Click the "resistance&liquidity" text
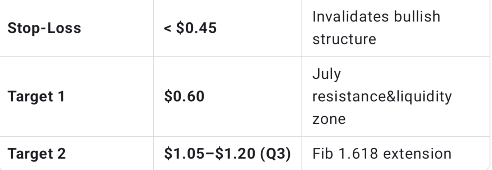 (382, 97)
